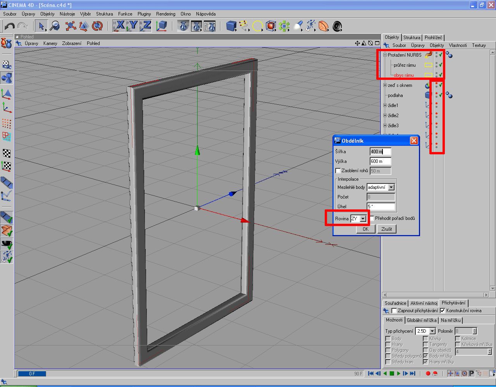Open the Rendering menu
This screenshot has width=496, height=387.
click(166, 14)
